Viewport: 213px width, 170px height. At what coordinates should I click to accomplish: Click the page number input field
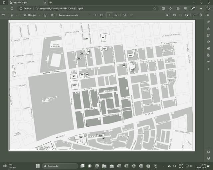[109, 15]
